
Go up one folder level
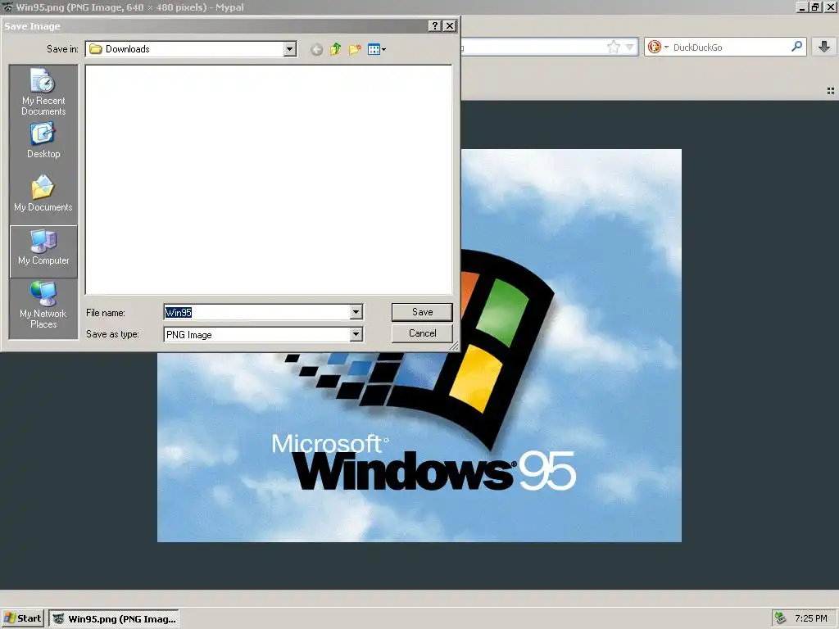pos(335,50)
